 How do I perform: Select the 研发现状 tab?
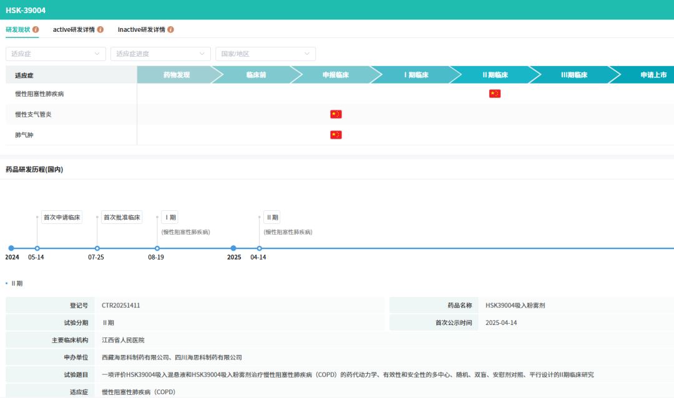[18, 29]
